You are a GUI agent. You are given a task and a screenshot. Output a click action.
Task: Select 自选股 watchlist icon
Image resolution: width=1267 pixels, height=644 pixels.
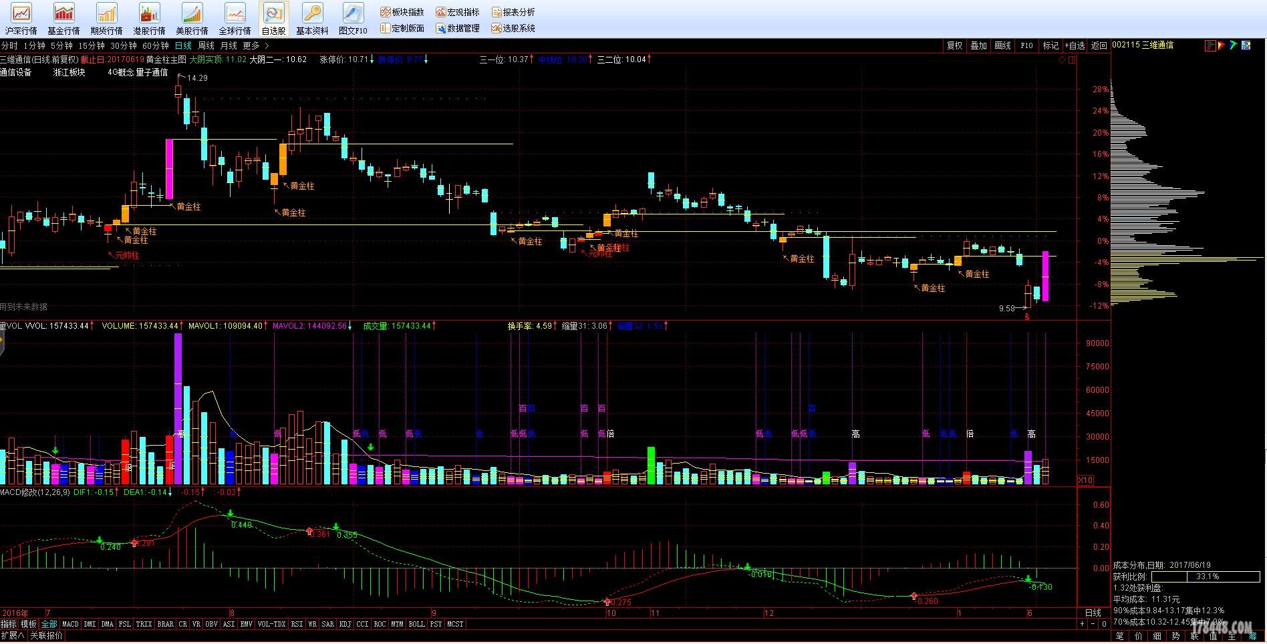coord(274,19)
